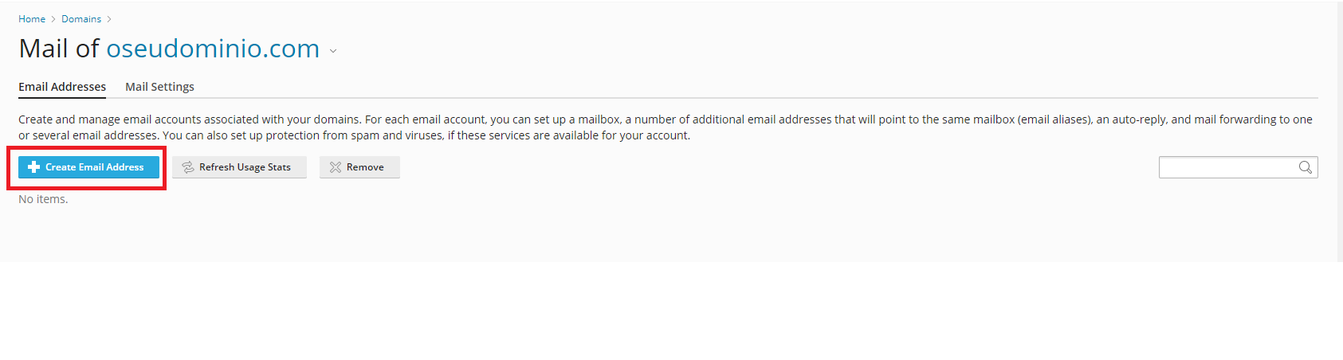
Task: Click the vertical scrollbar on the right edge
Action: coord(1340,131)
